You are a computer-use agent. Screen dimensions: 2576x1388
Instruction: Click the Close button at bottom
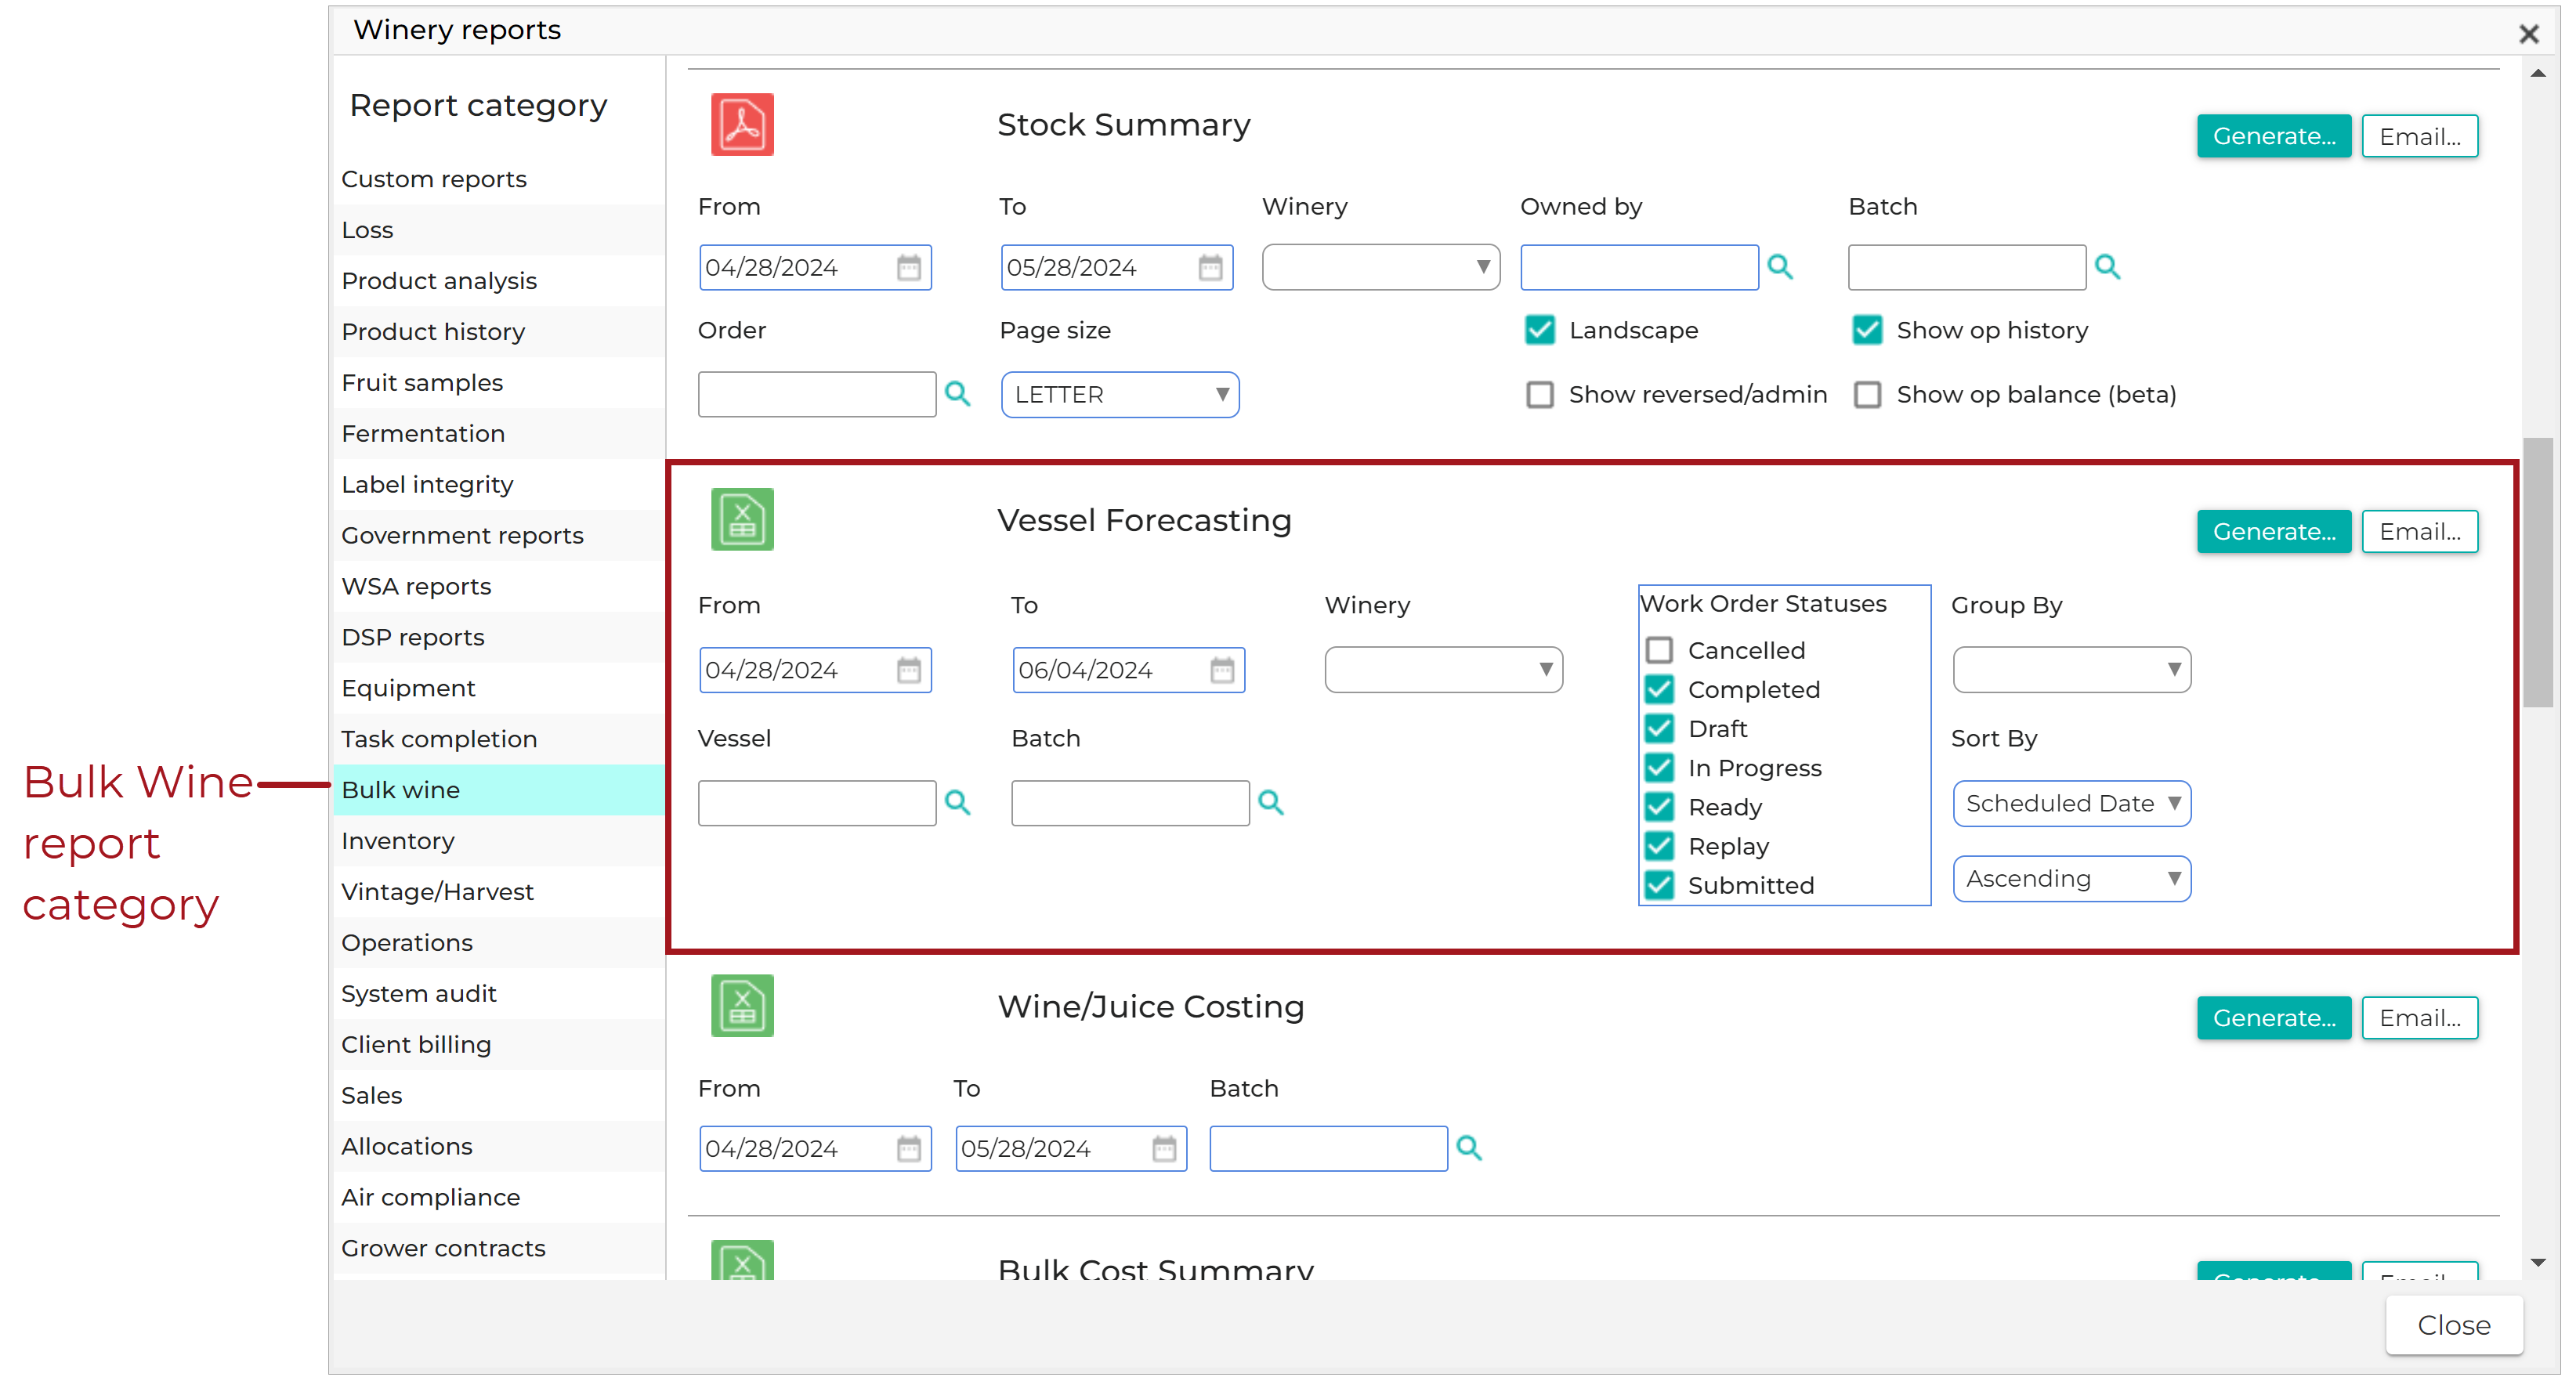click(x=2454, y=1326)
